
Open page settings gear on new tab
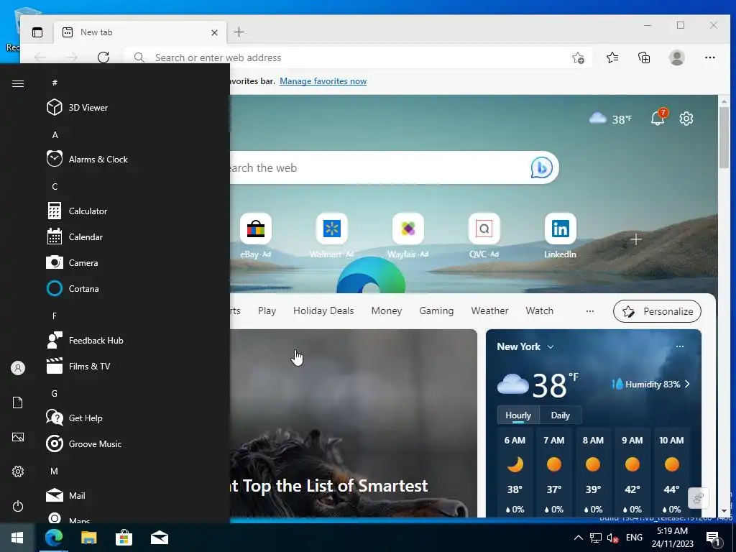coord(686,119)
